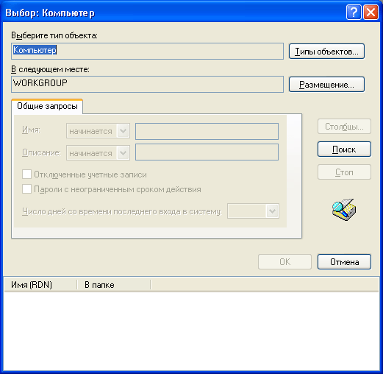
Task: Select the Общие запросы tab
Action: tap(47, 106)
